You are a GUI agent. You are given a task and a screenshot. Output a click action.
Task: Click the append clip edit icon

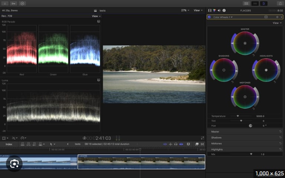coord(35,144)
